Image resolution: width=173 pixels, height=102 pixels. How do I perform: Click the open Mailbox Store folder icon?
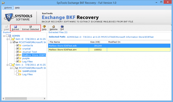click(20, 55)
